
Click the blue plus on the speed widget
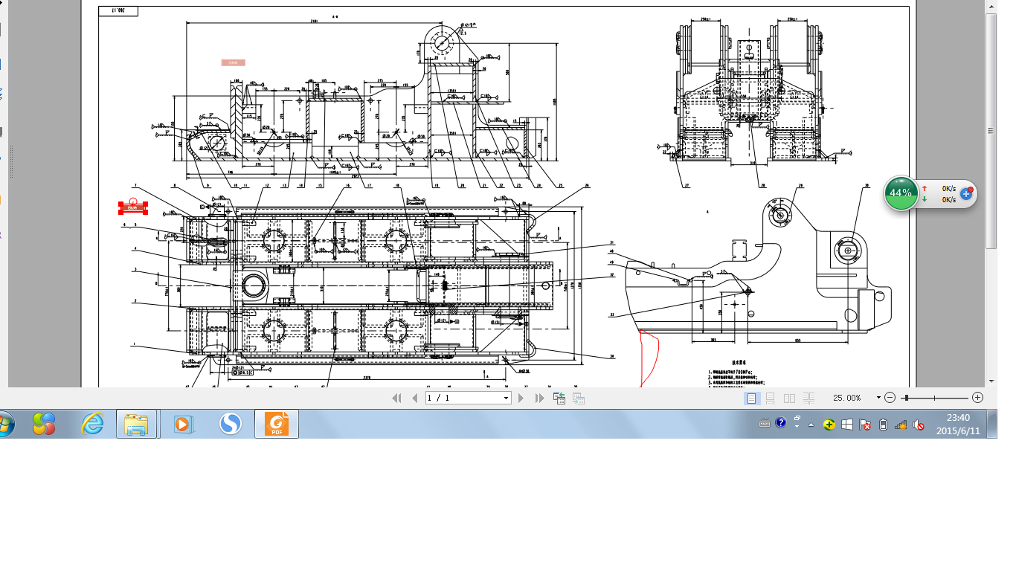(966, 194)
